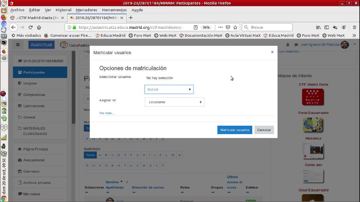The height and width of the screenshot is (202, 360).
Task: Click the URL address bar
Action: (x=131, y=27)
